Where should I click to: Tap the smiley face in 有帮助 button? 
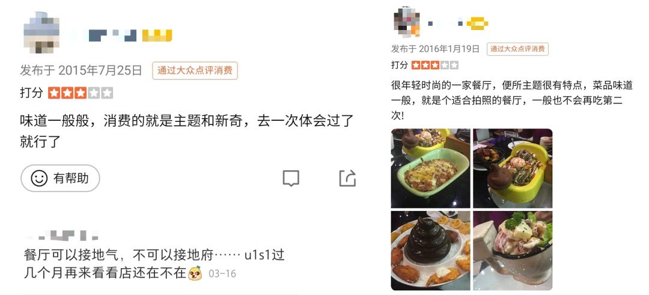coord(39,178)
